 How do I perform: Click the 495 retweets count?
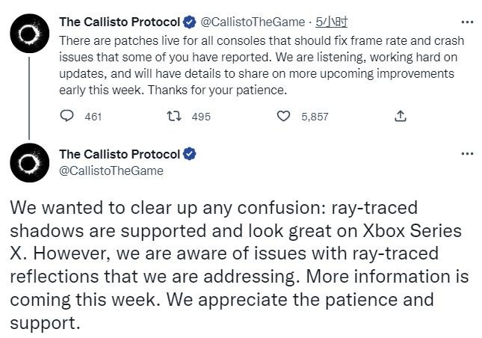tap(201, 117)
